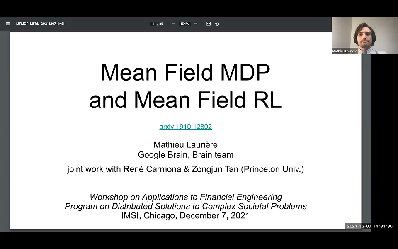
Task: Click the Google Brain affiliation text
Action: (x=185, y=155)
